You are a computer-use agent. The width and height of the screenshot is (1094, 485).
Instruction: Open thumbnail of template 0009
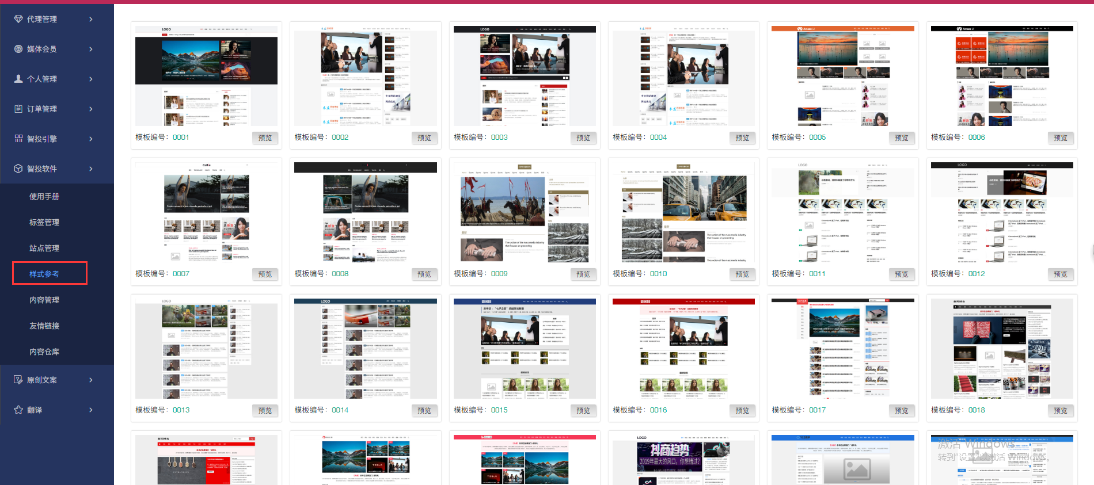point(525,212)
